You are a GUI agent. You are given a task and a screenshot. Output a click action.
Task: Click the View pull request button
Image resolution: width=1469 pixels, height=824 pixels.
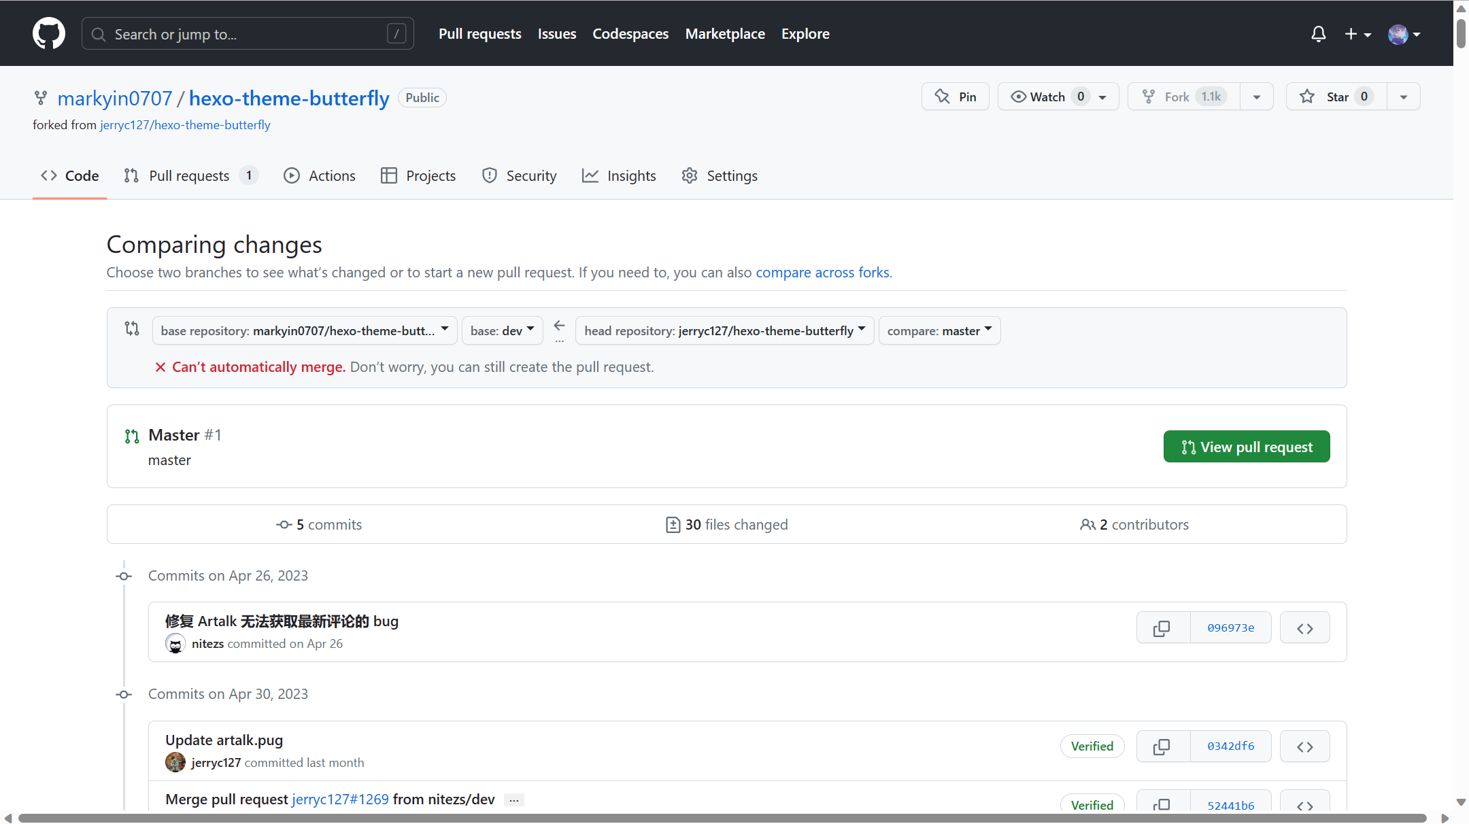click(1246, 446)
